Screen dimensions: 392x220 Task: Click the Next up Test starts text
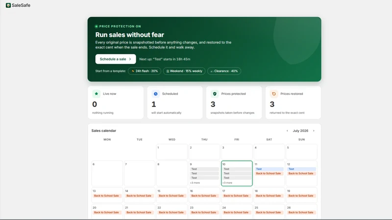point(165,59)
